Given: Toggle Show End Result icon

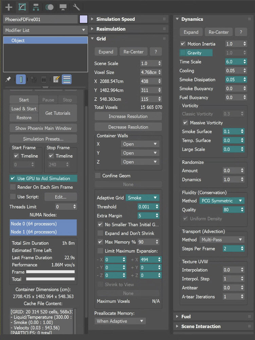Looking at the screenshot, I should click(x=21, y=79).
